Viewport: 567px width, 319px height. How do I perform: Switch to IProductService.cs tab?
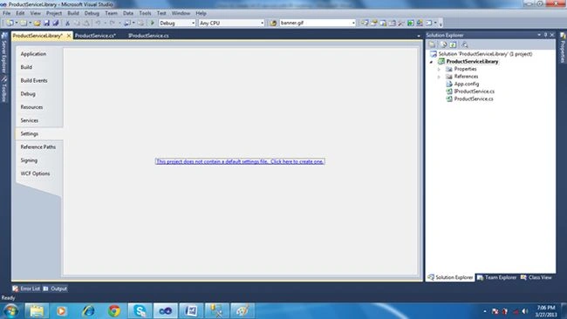pyautogui.click(x=148, y=36)
